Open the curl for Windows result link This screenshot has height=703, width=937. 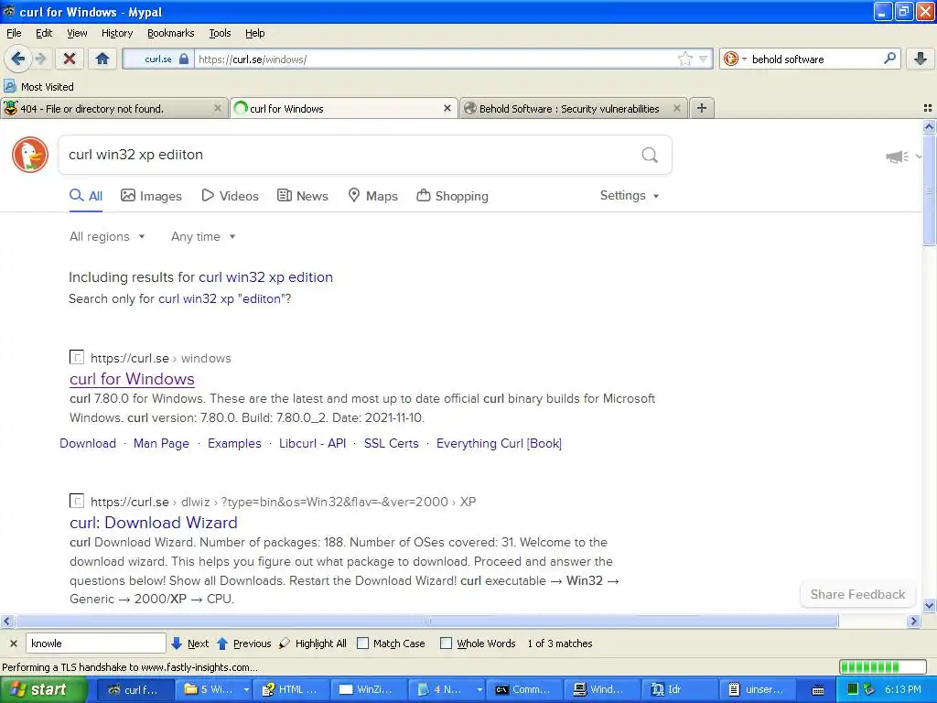tap(132, 379)
